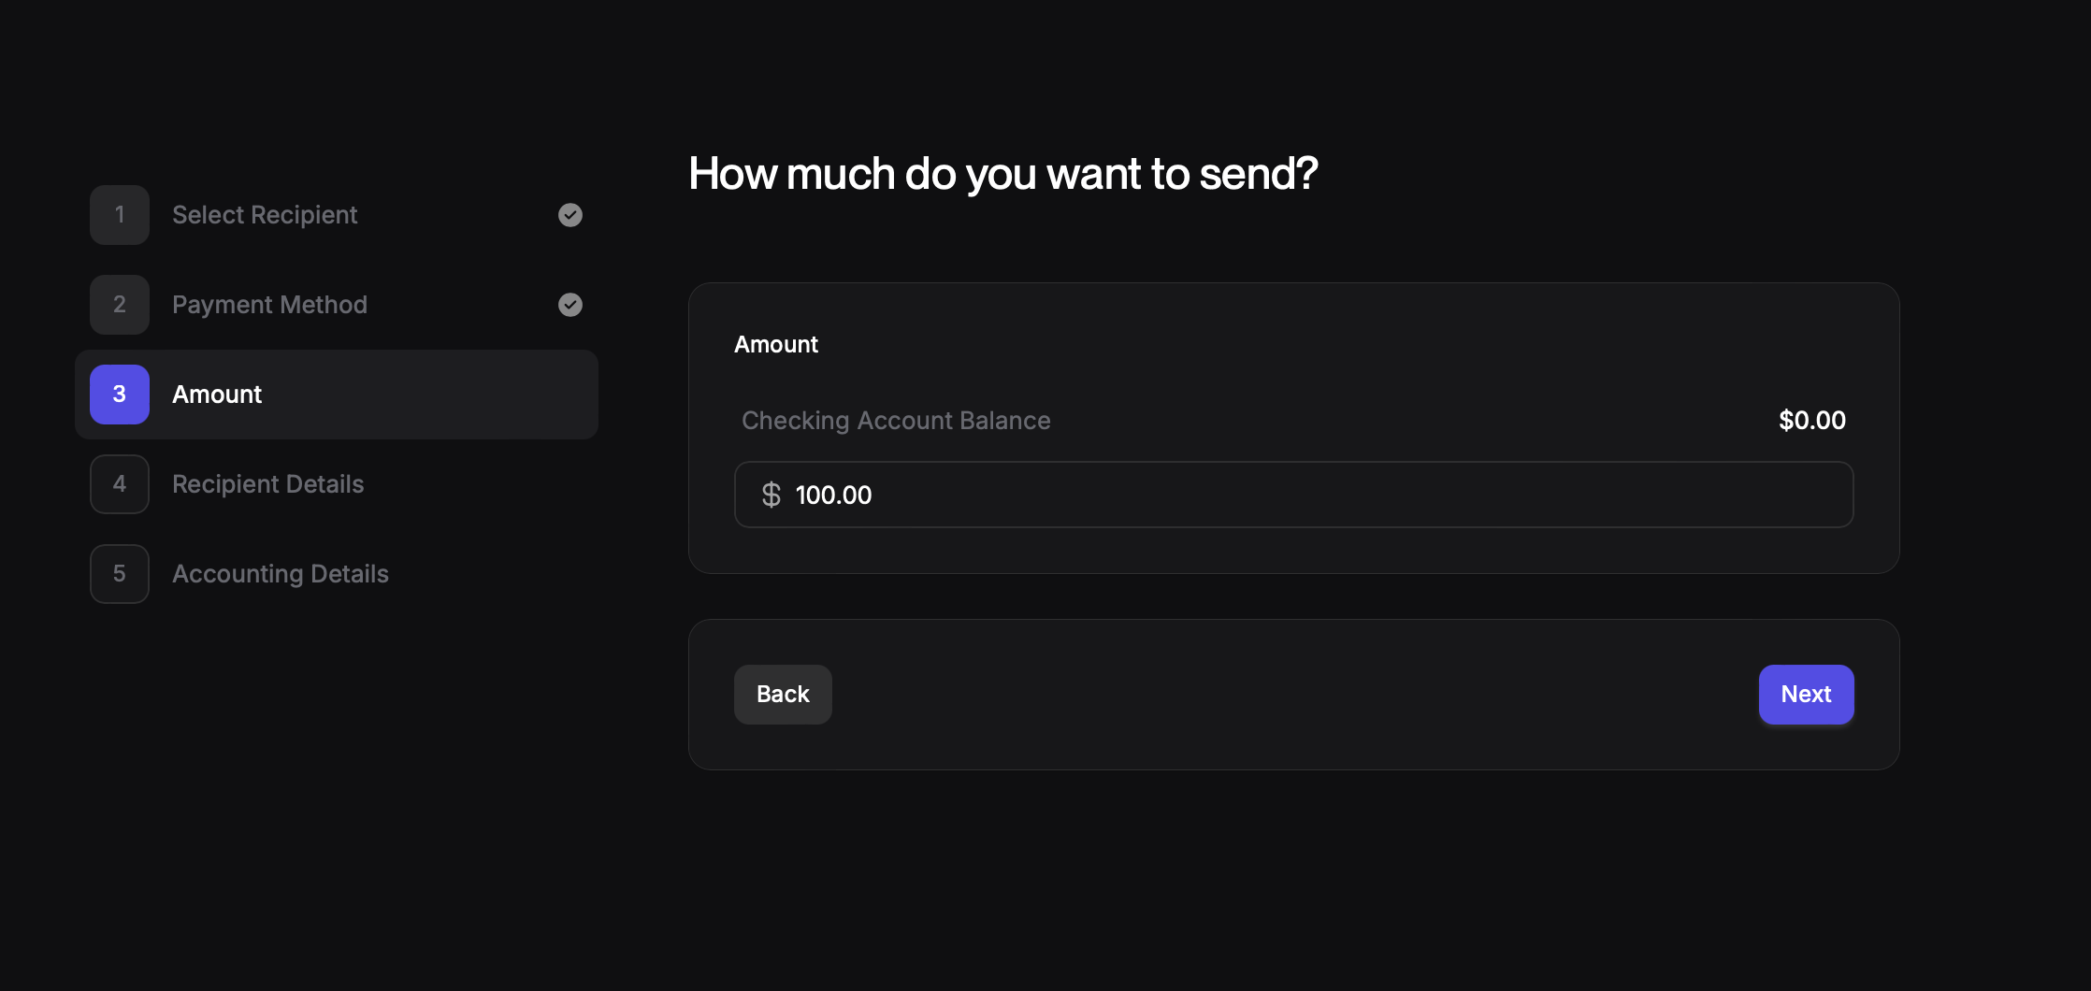The image size is (2091, 991).
Task: Open the Accounting Details step
Action: tap(281, 574)
